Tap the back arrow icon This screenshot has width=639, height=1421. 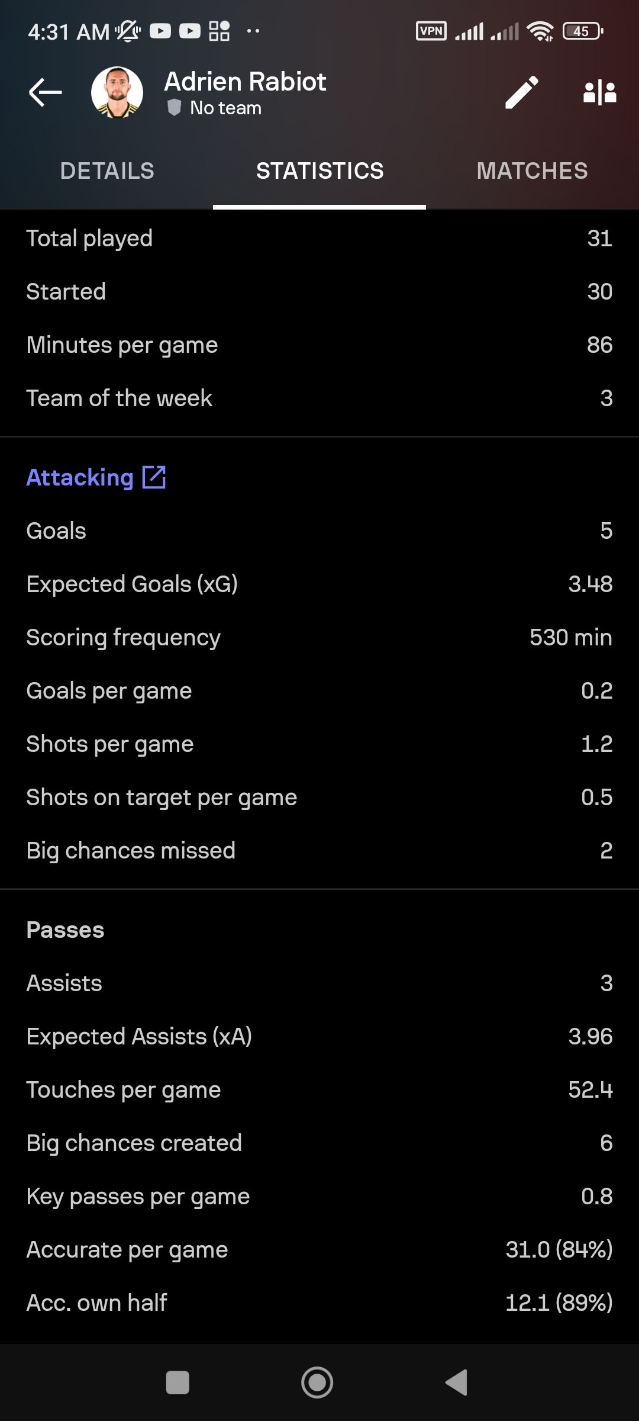pos(46,92)
